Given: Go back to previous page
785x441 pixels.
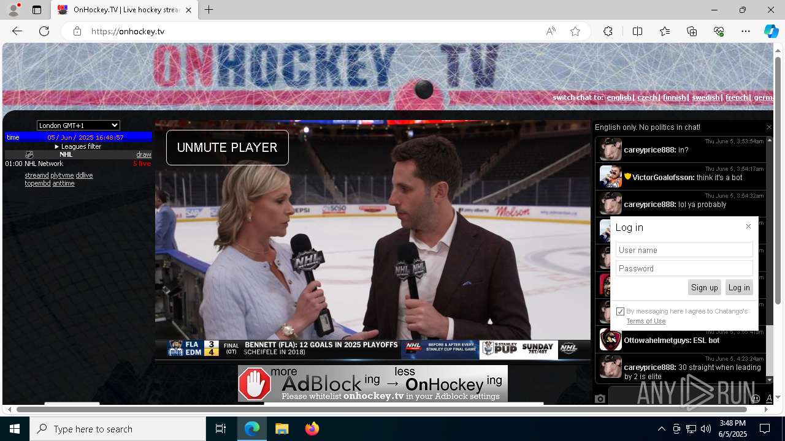Looking at the screenshot, I should click(17, 31).
